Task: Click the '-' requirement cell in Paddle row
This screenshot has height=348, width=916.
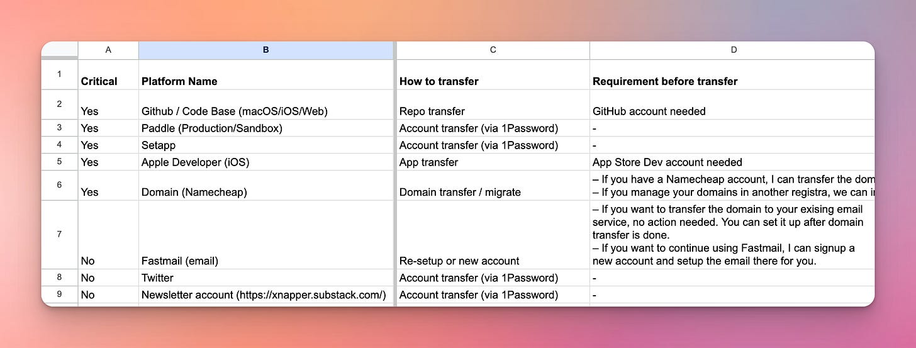Action: pos(732,128)
